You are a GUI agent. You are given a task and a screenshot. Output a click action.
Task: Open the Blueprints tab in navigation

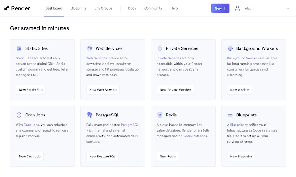(x=78, y=8)
